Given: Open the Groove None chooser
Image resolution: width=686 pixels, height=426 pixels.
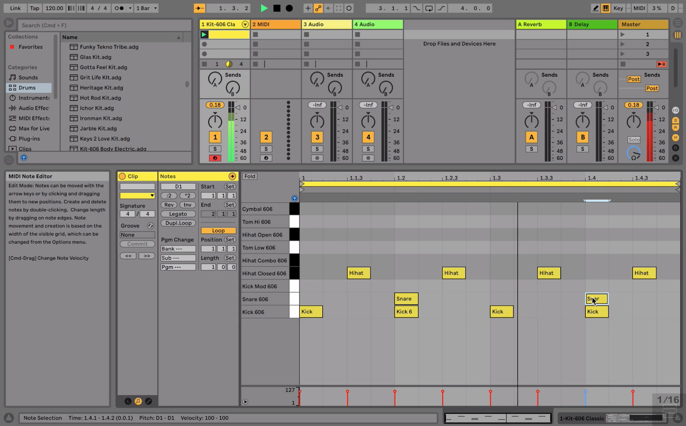Looking at the screenshot, I should (137, 235).
